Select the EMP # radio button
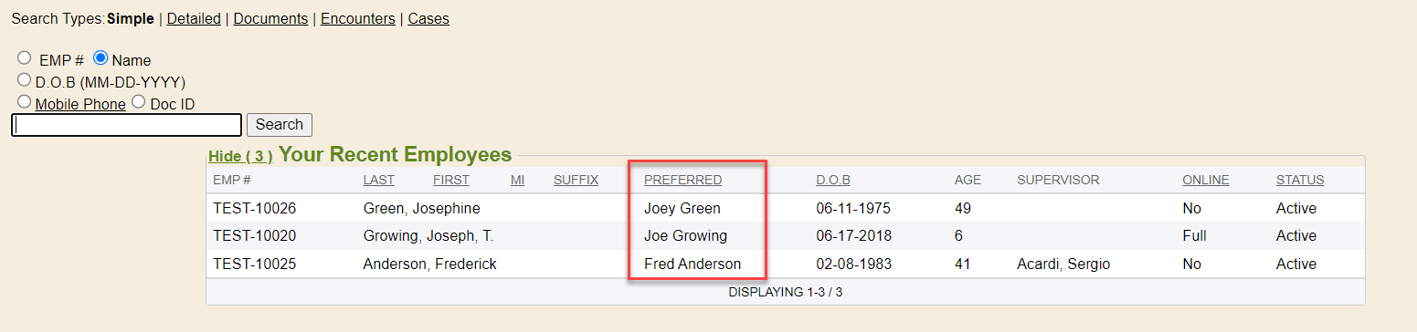This screenshot has height=332, width=1417. click(24, 58)
